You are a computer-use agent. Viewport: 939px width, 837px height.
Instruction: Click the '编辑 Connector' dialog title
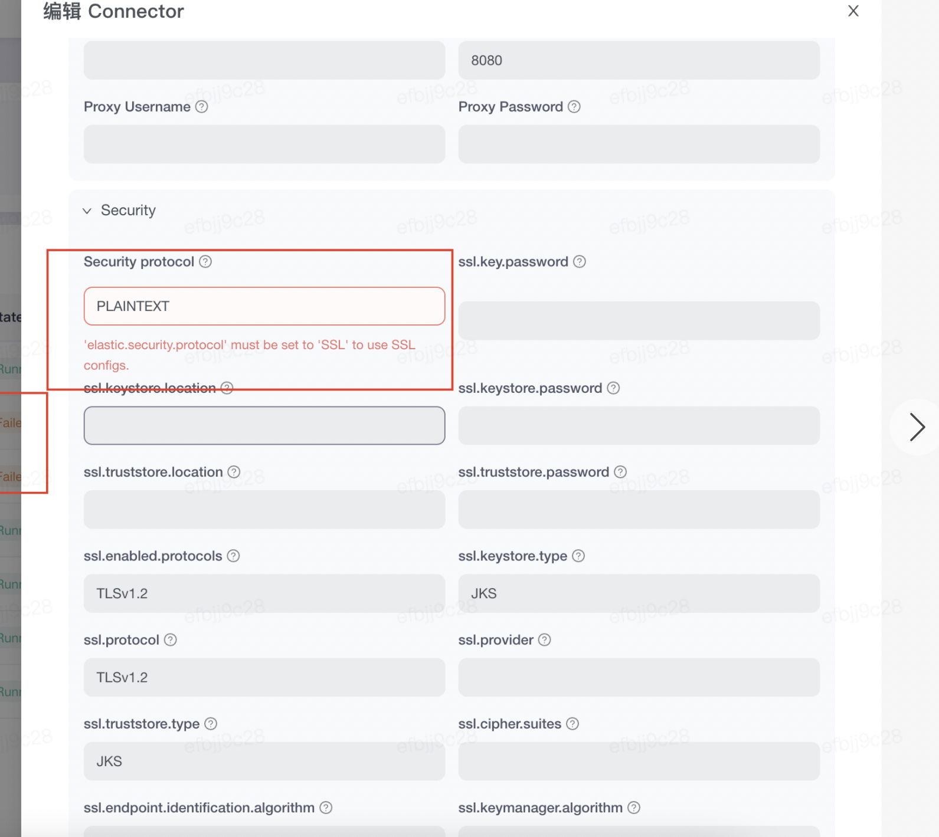coord(113,11)
